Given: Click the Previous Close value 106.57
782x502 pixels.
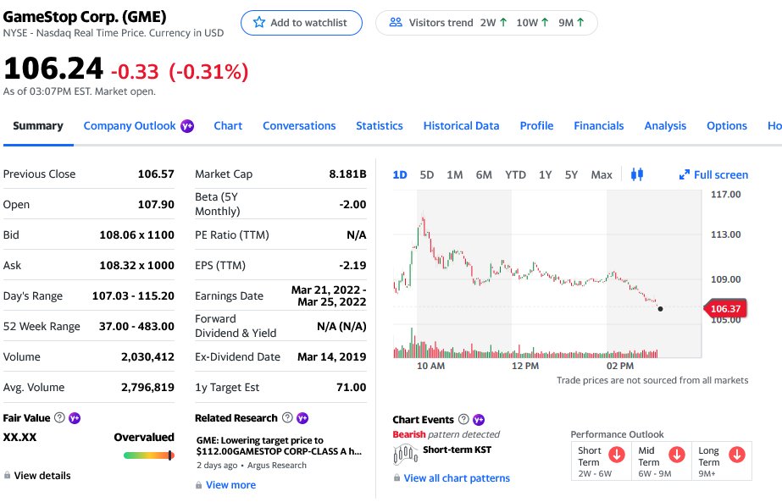Looking at the screenshot, I should click(x=156, y=174).
